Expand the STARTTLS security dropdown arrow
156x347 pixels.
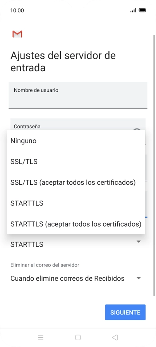[x=139, y=242]
